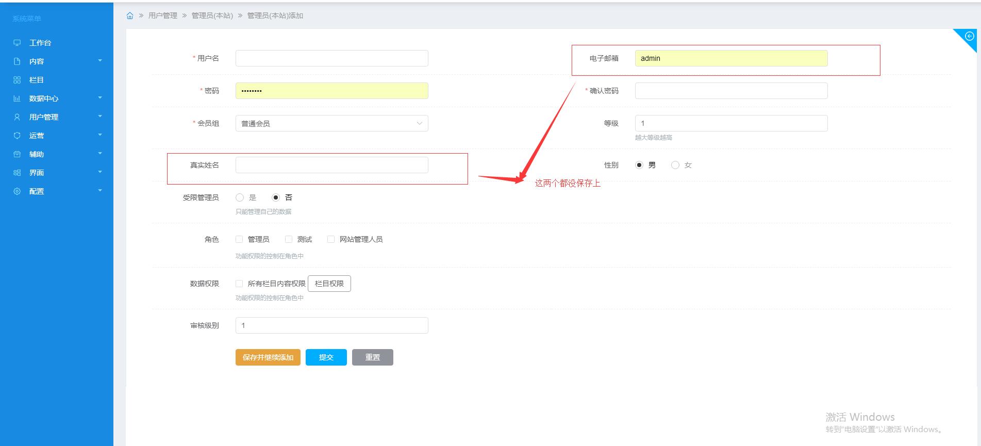Select 男 gender radio button
This screenshot has width=981, height=446.
click(x=639, y=165)
